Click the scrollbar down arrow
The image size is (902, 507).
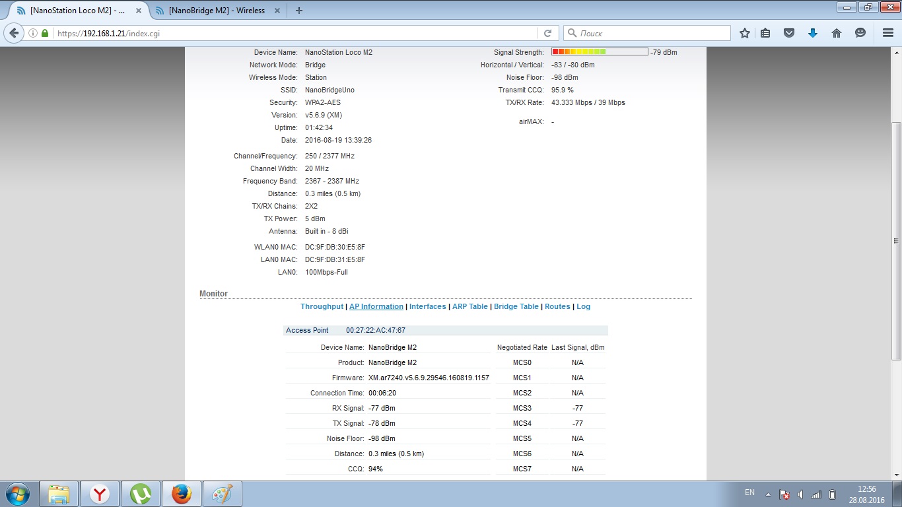(896, 475)
